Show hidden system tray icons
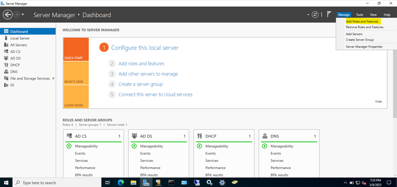This screenshot has width=397, height=187. coord(345,183)
